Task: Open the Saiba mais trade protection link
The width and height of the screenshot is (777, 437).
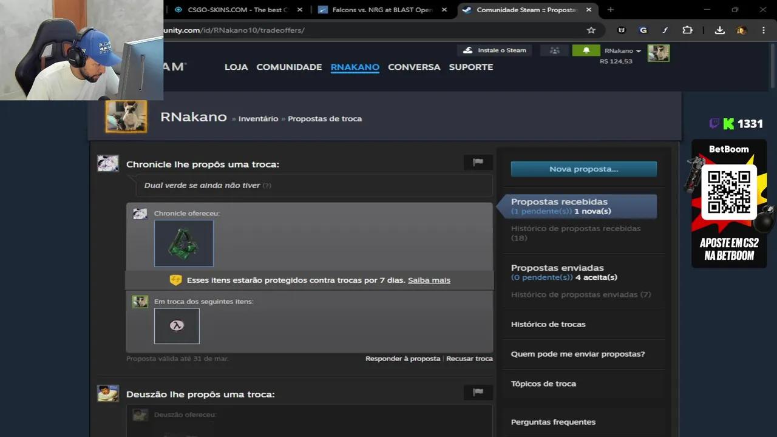Action: 429,280
